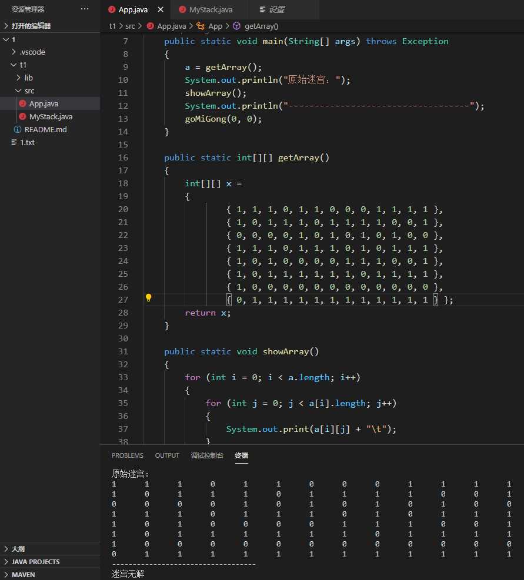Close the App.java editor tab
The width and height of the screenshot is (524, 580).
pos(161,9)
